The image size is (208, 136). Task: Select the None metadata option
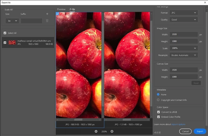coord(158,94)
